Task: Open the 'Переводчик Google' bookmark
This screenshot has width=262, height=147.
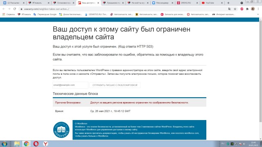Action: click(x=45, y=15)
